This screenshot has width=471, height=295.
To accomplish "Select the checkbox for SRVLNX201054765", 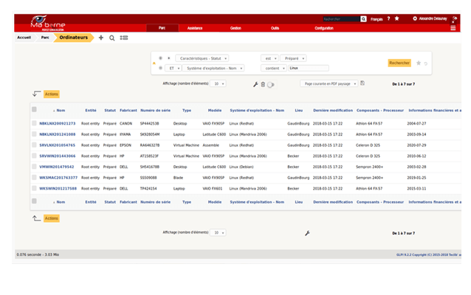I will 34,145.
